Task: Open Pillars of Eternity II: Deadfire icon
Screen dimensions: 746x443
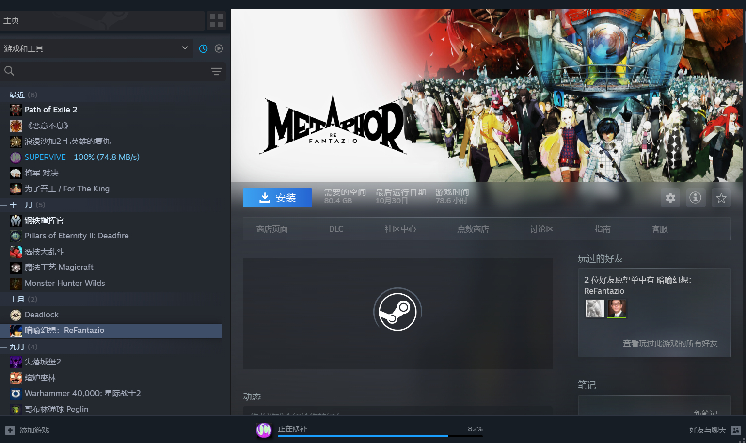Action: [16, 236]
